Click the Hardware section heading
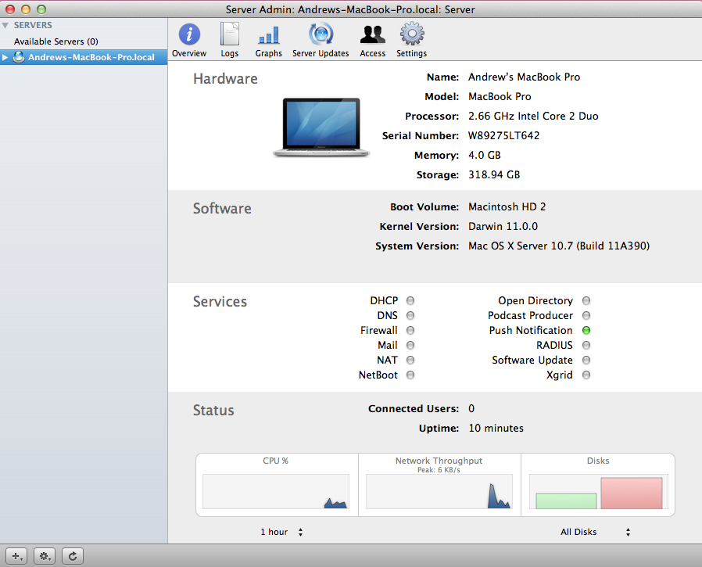The width and height of the screenshot is (702, 567). click(x=225, y=79)
